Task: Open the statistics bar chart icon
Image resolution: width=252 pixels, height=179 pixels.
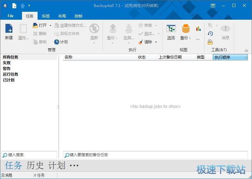Action: pos(198,29)
